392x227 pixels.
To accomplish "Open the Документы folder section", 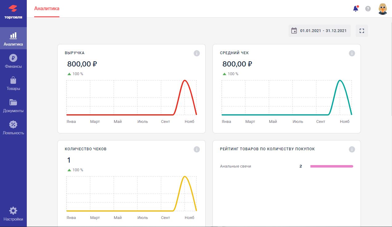I will (13, 106).
